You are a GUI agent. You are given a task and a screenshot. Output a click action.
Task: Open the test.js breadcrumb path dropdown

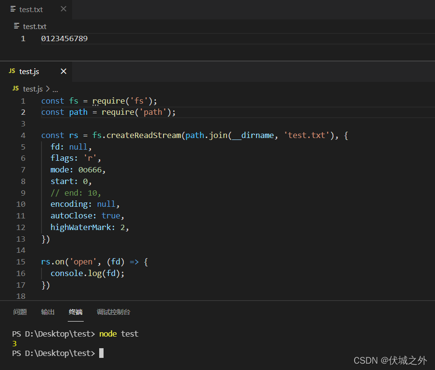[x=32, y=89]
